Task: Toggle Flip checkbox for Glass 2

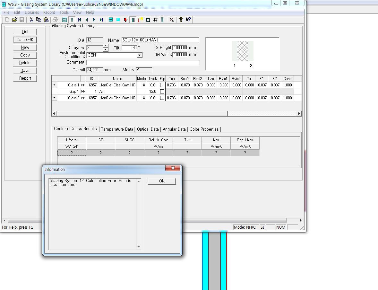Action: click(x=162, y=98)
